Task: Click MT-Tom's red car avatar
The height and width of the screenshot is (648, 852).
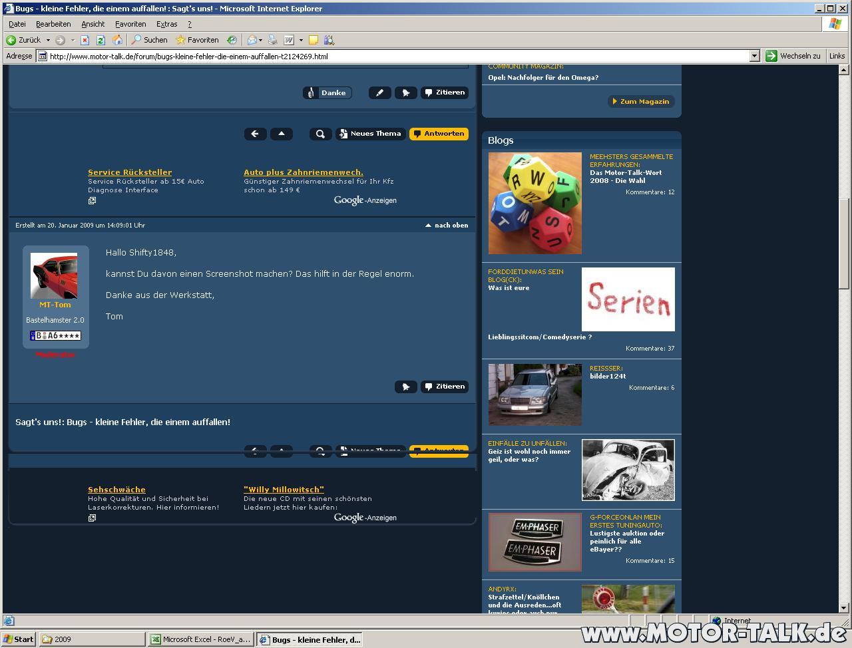Action: (x=54, y=276)
